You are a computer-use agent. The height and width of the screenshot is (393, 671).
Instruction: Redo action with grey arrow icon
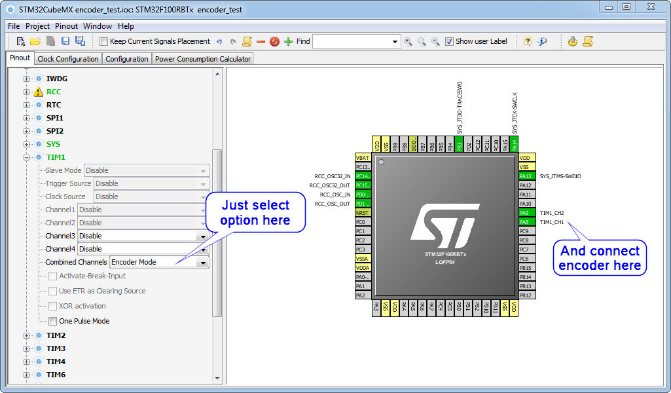click(233, 41)
